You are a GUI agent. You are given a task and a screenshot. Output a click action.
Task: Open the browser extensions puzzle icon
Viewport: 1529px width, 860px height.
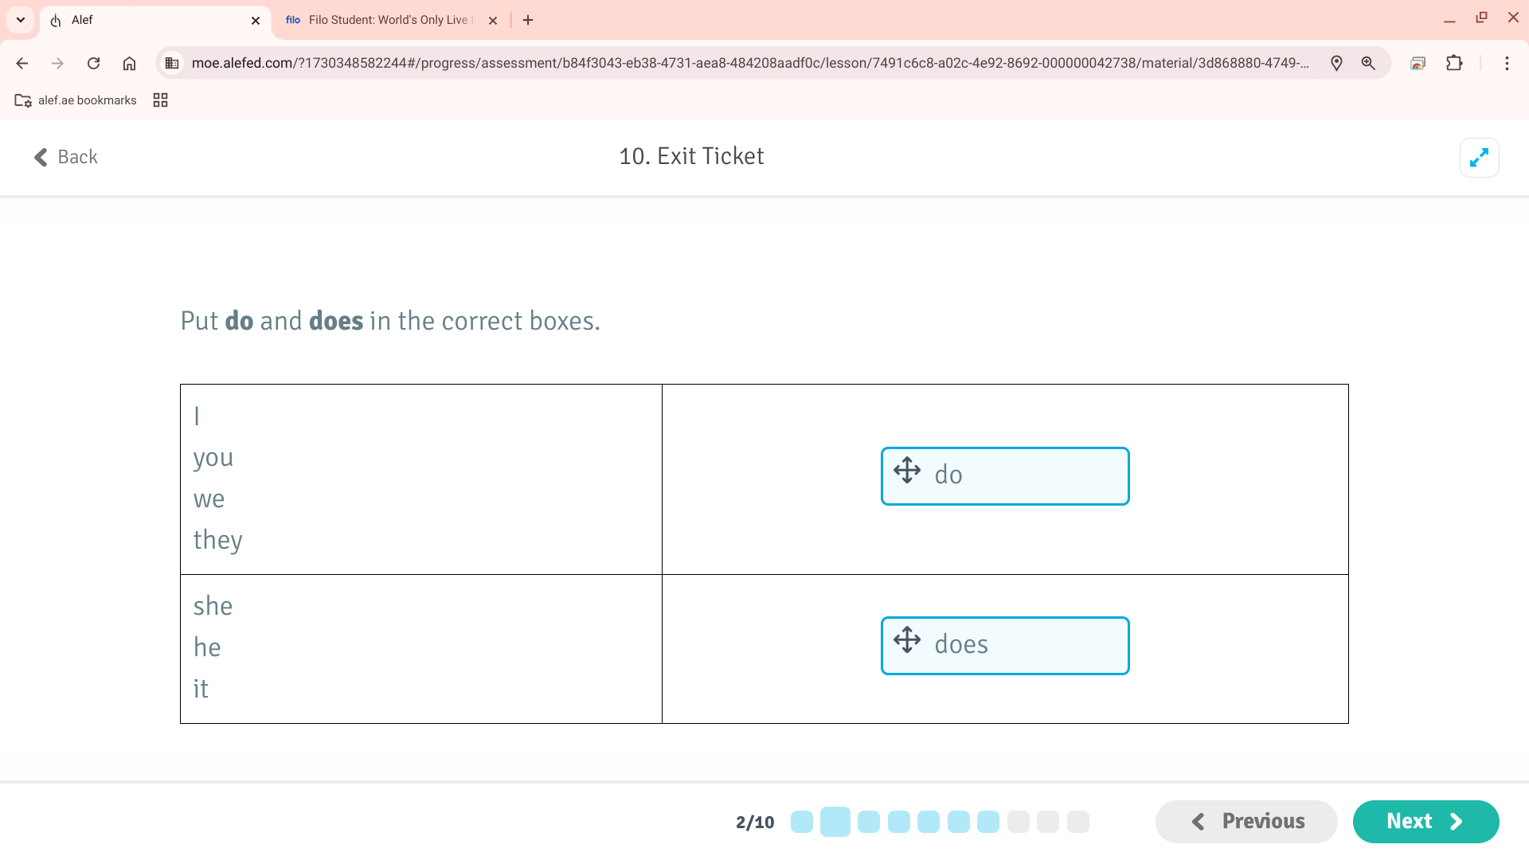pos(1454,63)
